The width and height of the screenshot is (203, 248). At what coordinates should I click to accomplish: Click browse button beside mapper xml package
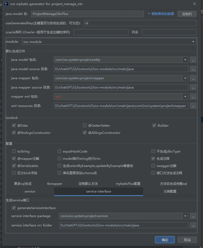(x=193, y=97)
